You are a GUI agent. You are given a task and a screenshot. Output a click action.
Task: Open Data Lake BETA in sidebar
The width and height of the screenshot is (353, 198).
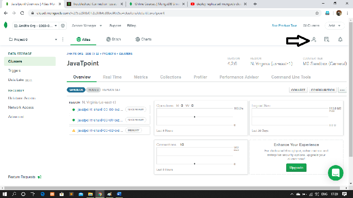coord(20,80)
